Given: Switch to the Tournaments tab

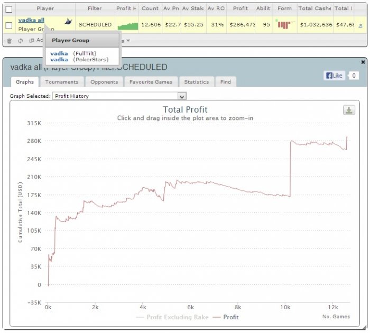Looking at the screenshot, I should click(62, 82).
